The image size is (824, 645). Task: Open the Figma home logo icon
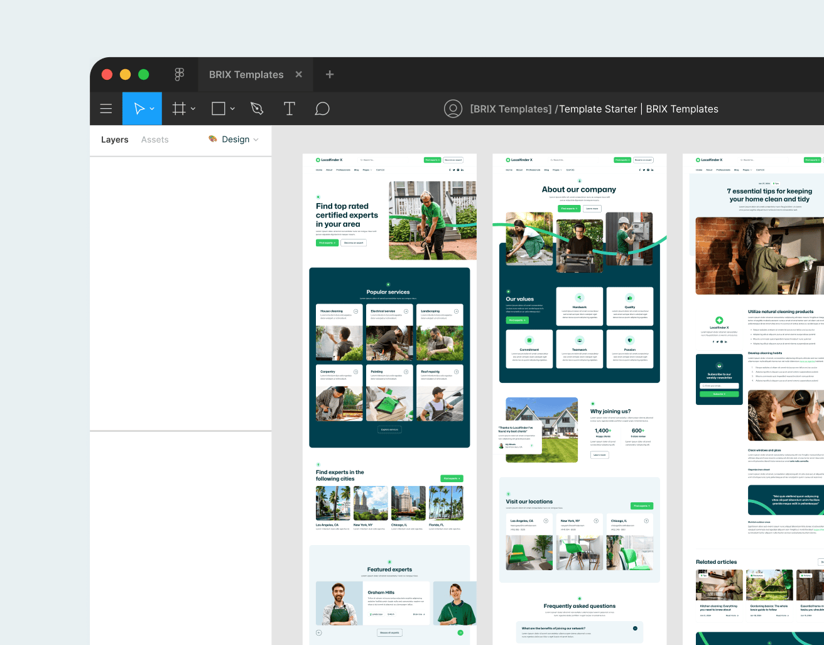(180, 74)
